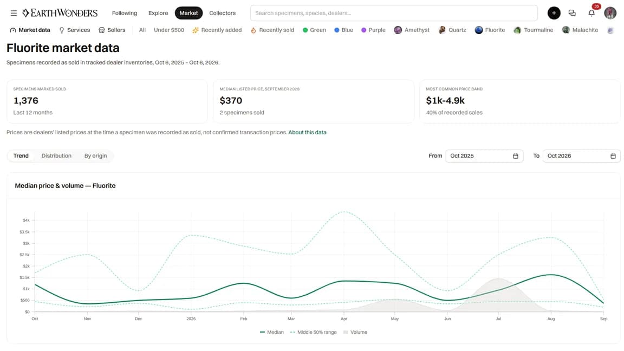This screenshot has height=351, width=624.
Task: Click the All filter
Action: click(142, 30)
